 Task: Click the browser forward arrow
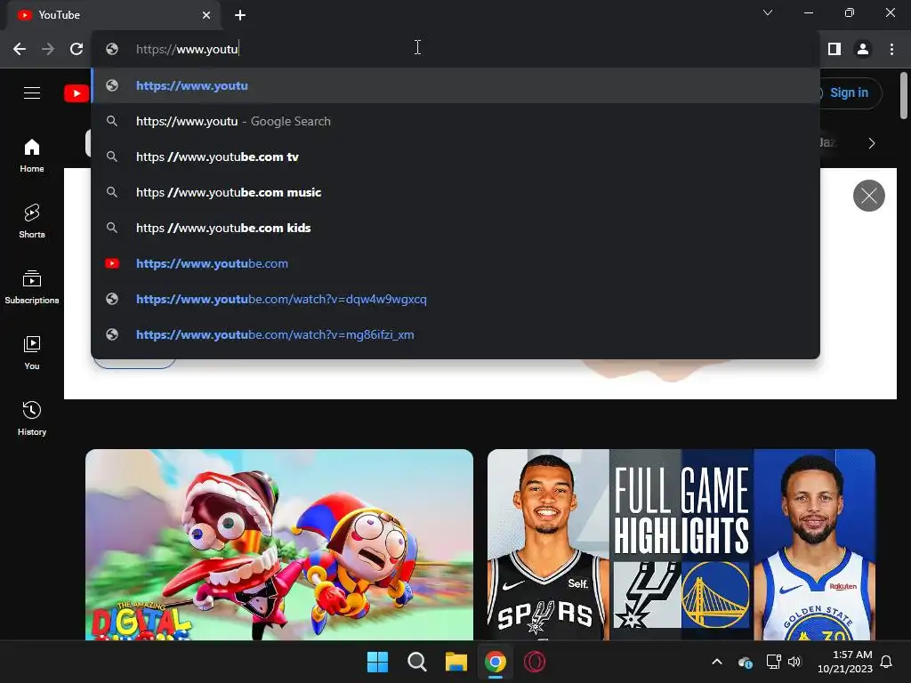[48, 49]
